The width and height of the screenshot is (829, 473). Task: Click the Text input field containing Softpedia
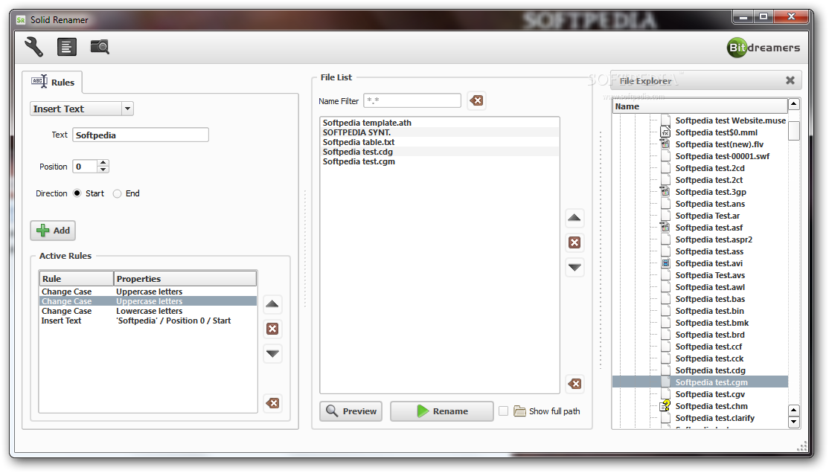click(141, 135)
